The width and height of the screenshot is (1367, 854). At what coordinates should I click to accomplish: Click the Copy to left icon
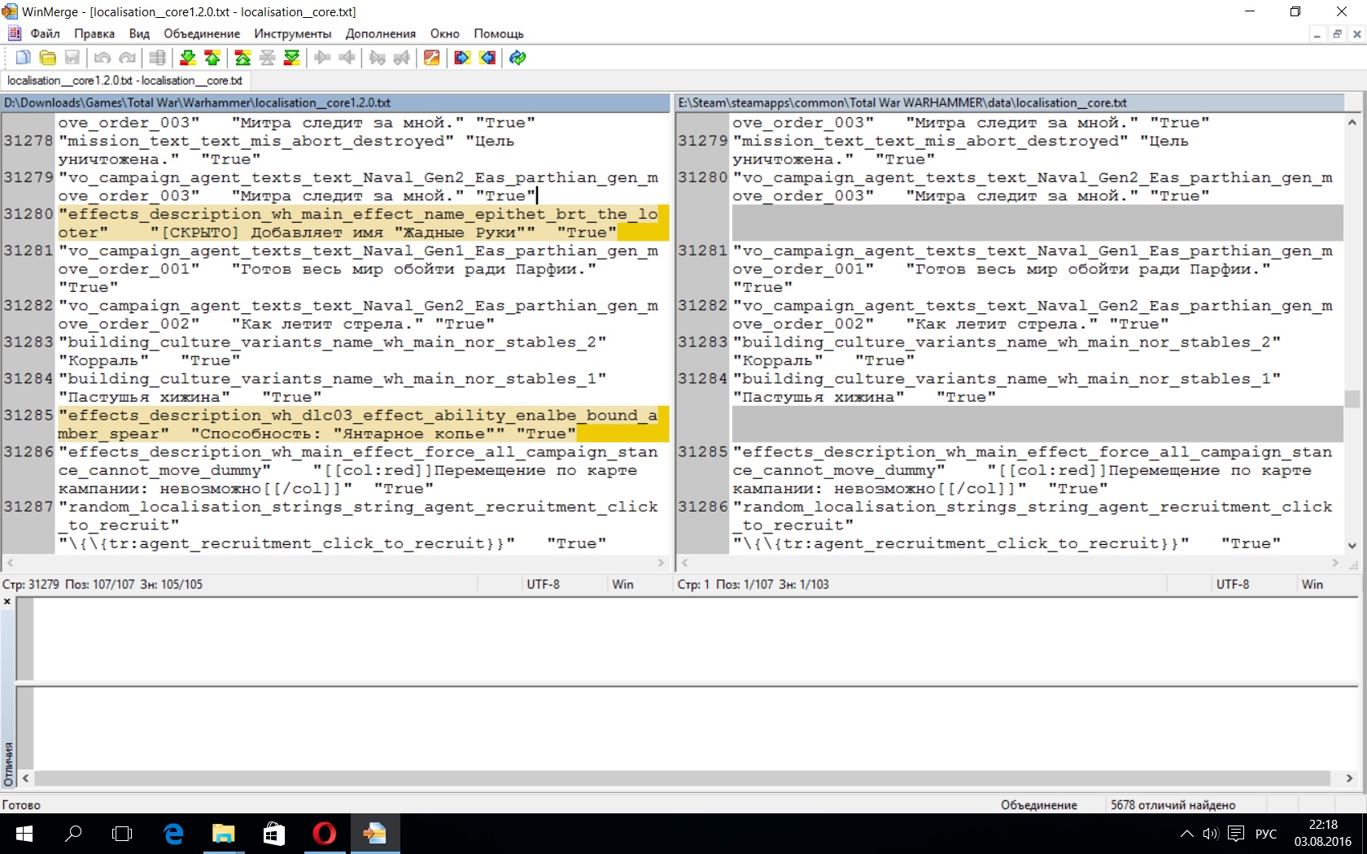[x=347, y=58]
